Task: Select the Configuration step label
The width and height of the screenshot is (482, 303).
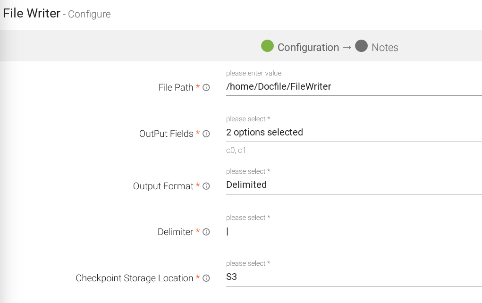Action: pyautogui.click(x=308, y=48)
